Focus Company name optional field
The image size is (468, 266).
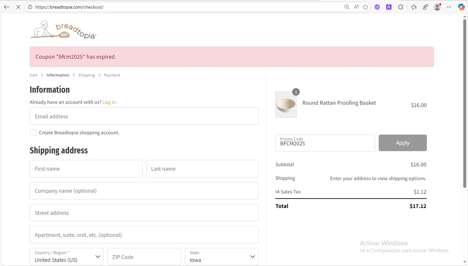(144, 191)
